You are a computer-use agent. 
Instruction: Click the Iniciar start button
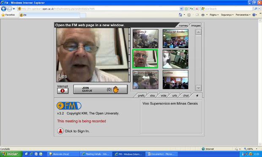pos(11,154)
